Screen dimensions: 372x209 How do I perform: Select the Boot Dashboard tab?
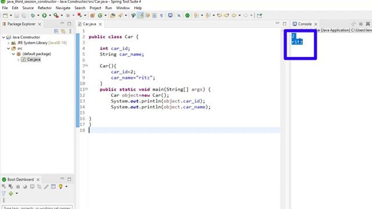point(20,179)
